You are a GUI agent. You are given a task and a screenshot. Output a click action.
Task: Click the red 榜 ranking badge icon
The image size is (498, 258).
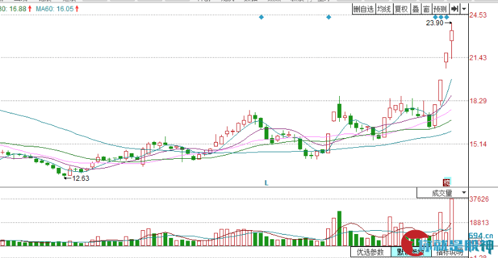[x=447, y=182]
